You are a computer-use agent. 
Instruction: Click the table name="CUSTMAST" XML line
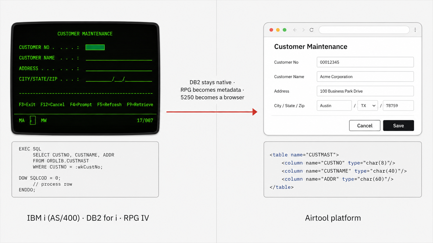click(x=304, y=155)
